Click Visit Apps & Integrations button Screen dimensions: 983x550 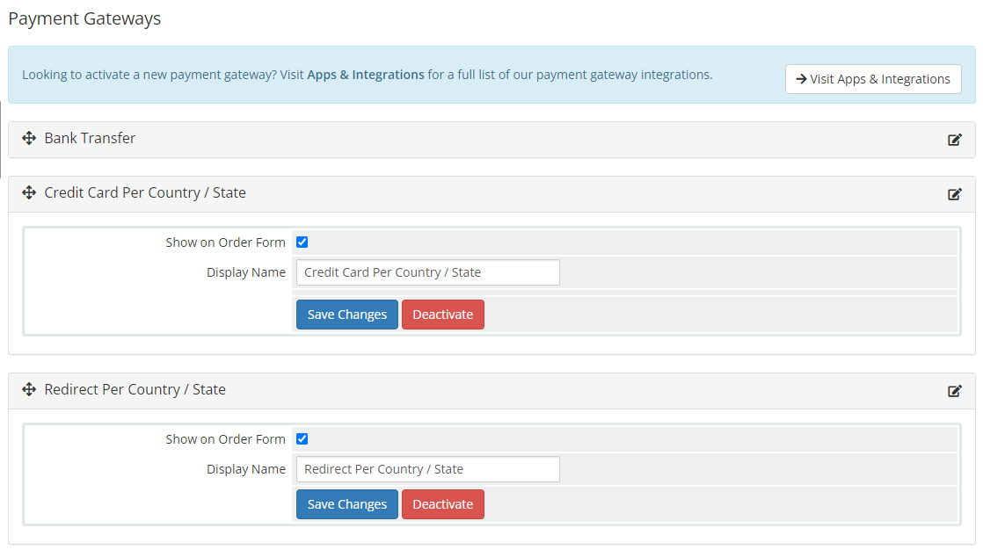[873, 79]
